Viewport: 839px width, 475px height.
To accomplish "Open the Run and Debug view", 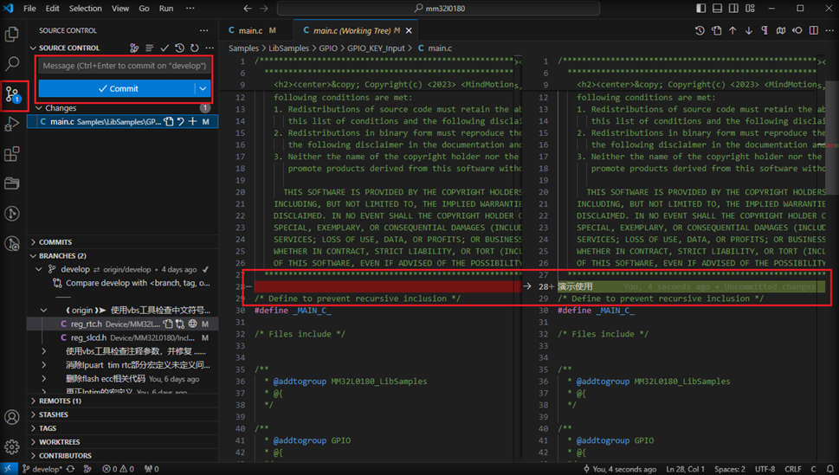I will [12, 125].
